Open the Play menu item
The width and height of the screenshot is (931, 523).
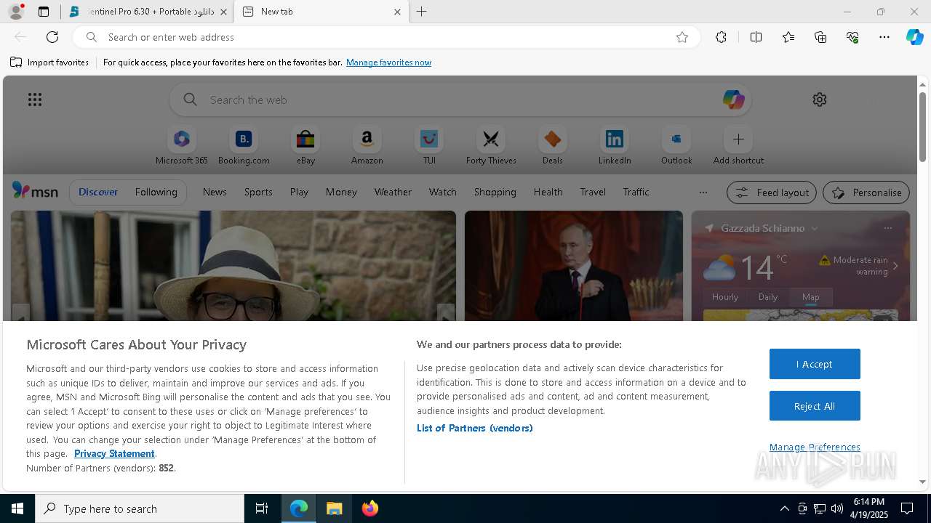click(299, 192)
